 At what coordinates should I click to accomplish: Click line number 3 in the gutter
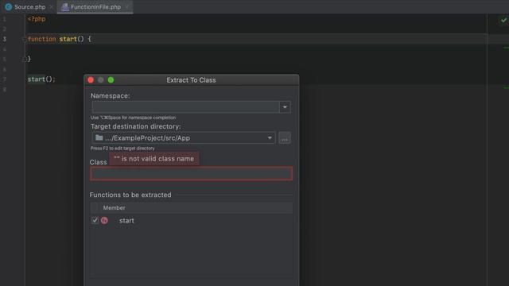click(x=5, y=39)
